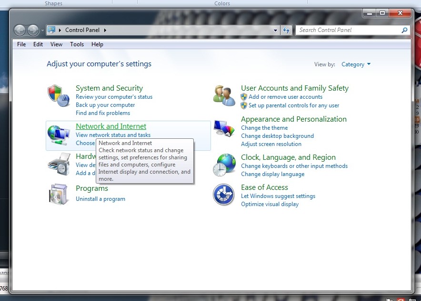The image size is (421, 301).
Task: Click Review your computer's status
Action: click(114, 97)
